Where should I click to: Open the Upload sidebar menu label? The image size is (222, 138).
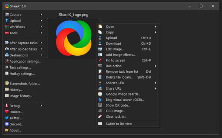coord(15,21)
